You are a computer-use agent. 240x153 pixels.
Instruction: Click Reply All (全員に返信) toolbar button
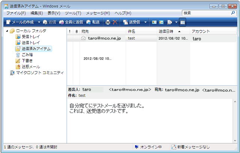(x=71, y=22)
